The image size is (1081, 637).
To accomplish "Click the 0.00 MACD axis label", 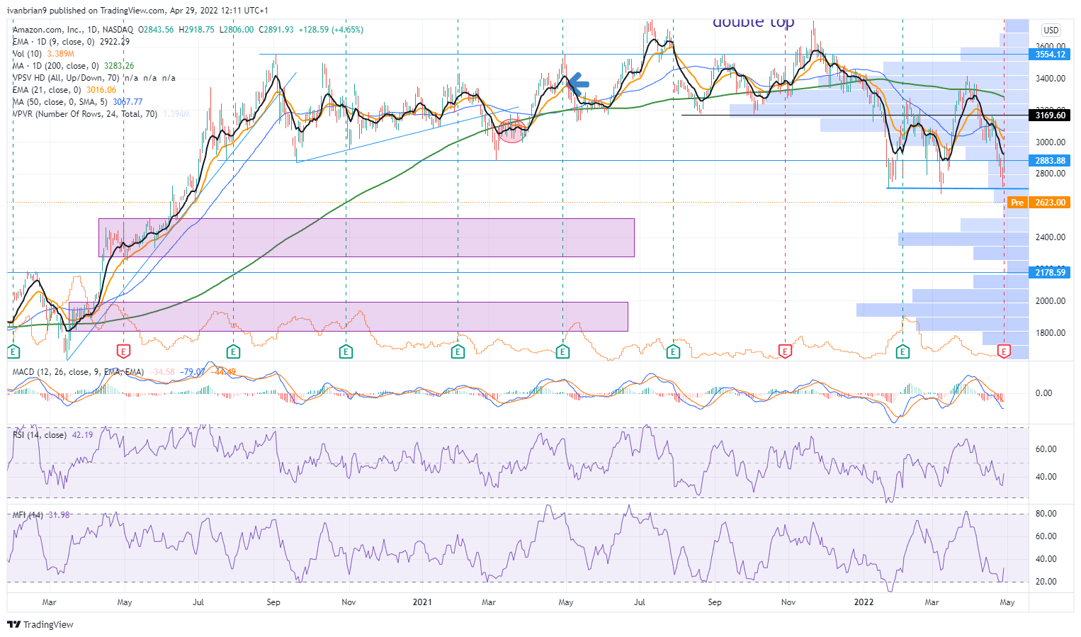I will [x=1044, y=393].
